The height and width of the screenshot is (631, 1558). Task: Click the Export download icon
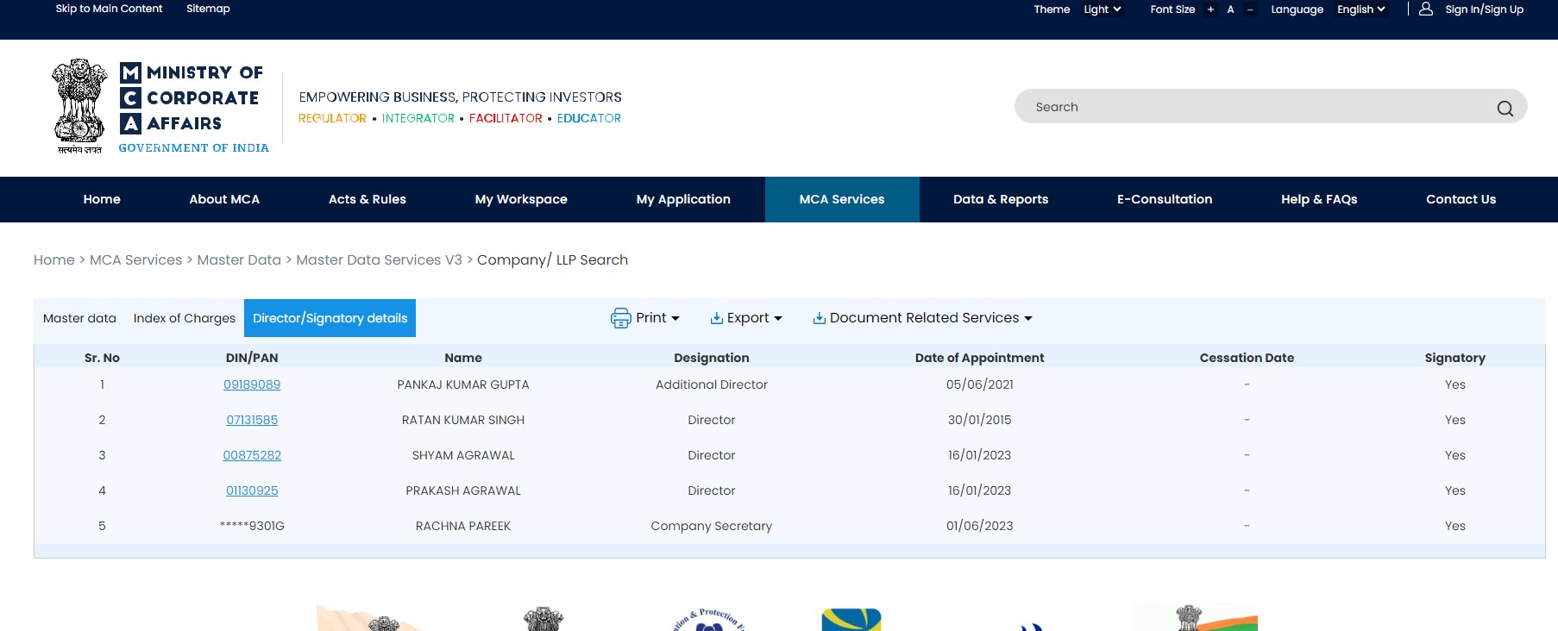pyautogui.click(x=716, y=318)
